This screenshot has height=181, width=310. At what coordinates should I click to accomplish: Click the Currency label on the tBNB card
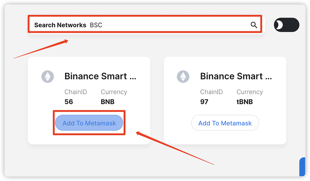(x=250, y=92)
